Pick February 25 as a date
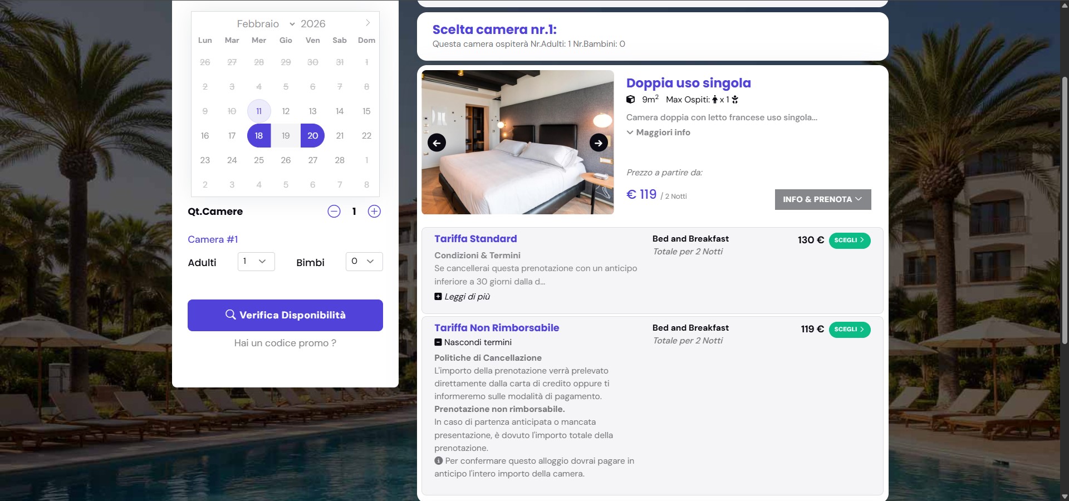The image size is (1069, 501). tap(259, 160)
